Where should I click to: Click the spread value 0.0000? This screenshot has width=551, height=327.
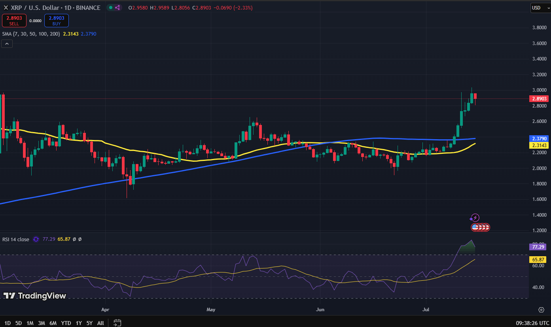36,21
